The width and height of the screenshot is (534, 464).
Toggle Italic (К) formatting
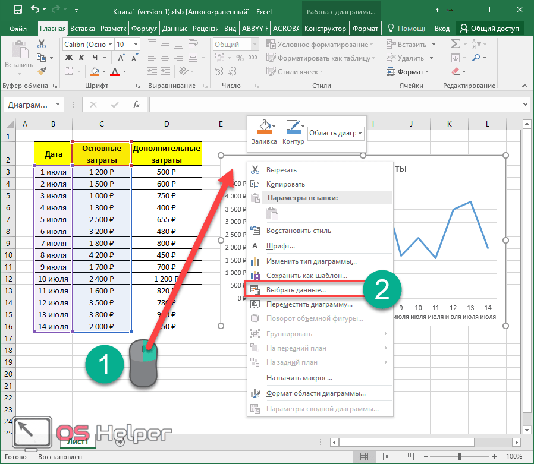click(x=81, y=58)
